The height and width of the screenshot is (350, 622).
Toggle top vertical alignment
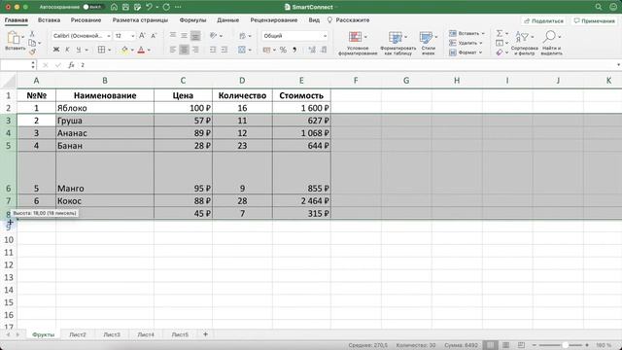[x=173, y=36]
